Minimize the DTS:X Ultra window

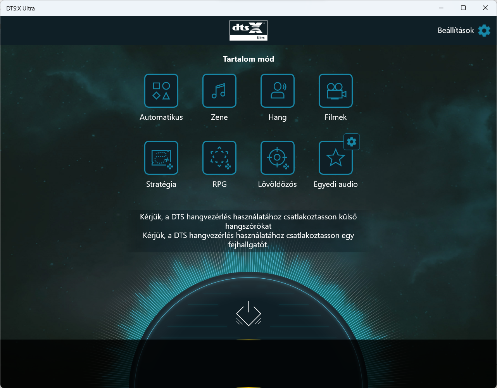point(441,8)
